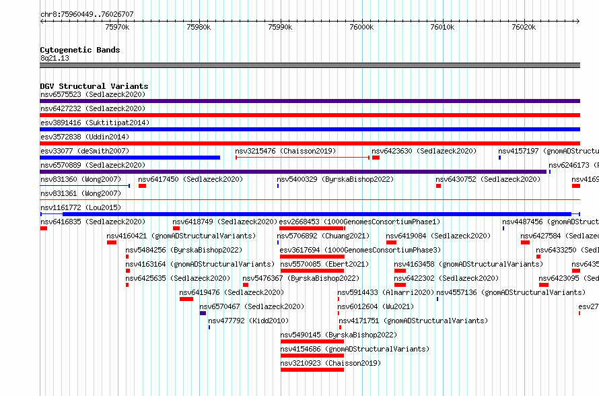The height and width of the screenshot is (396, 599).
Task: Click the blue nsv1161772 feature bar
Action: 310,214
